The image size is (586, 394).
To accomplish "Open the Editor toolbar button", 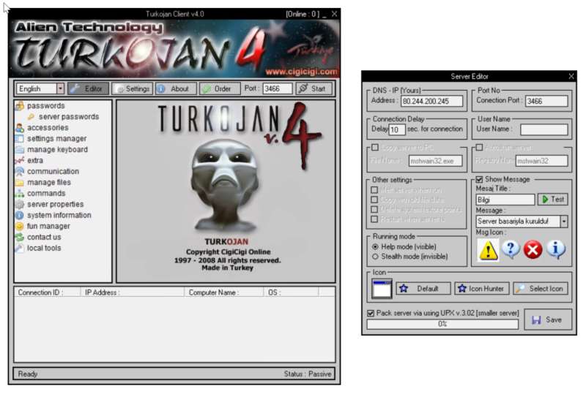I will tap(89, 88).
